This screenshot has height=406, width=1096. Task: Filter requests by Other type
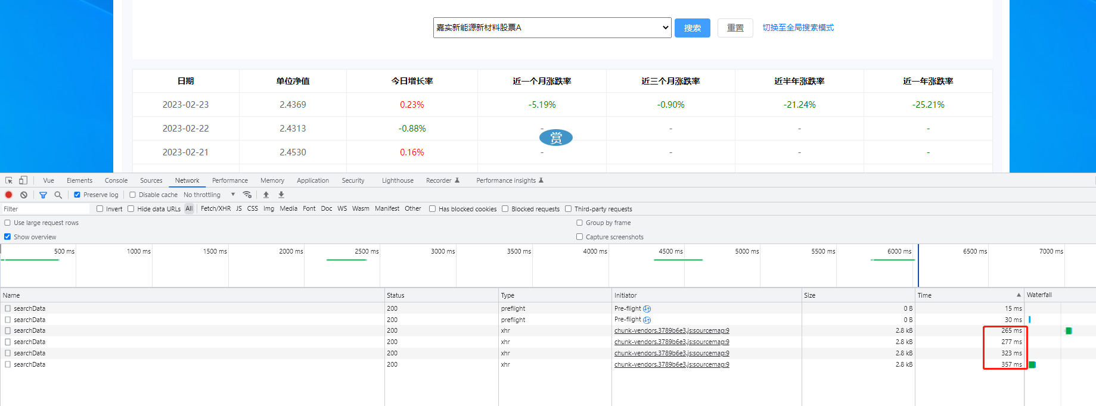pos(413,208)
